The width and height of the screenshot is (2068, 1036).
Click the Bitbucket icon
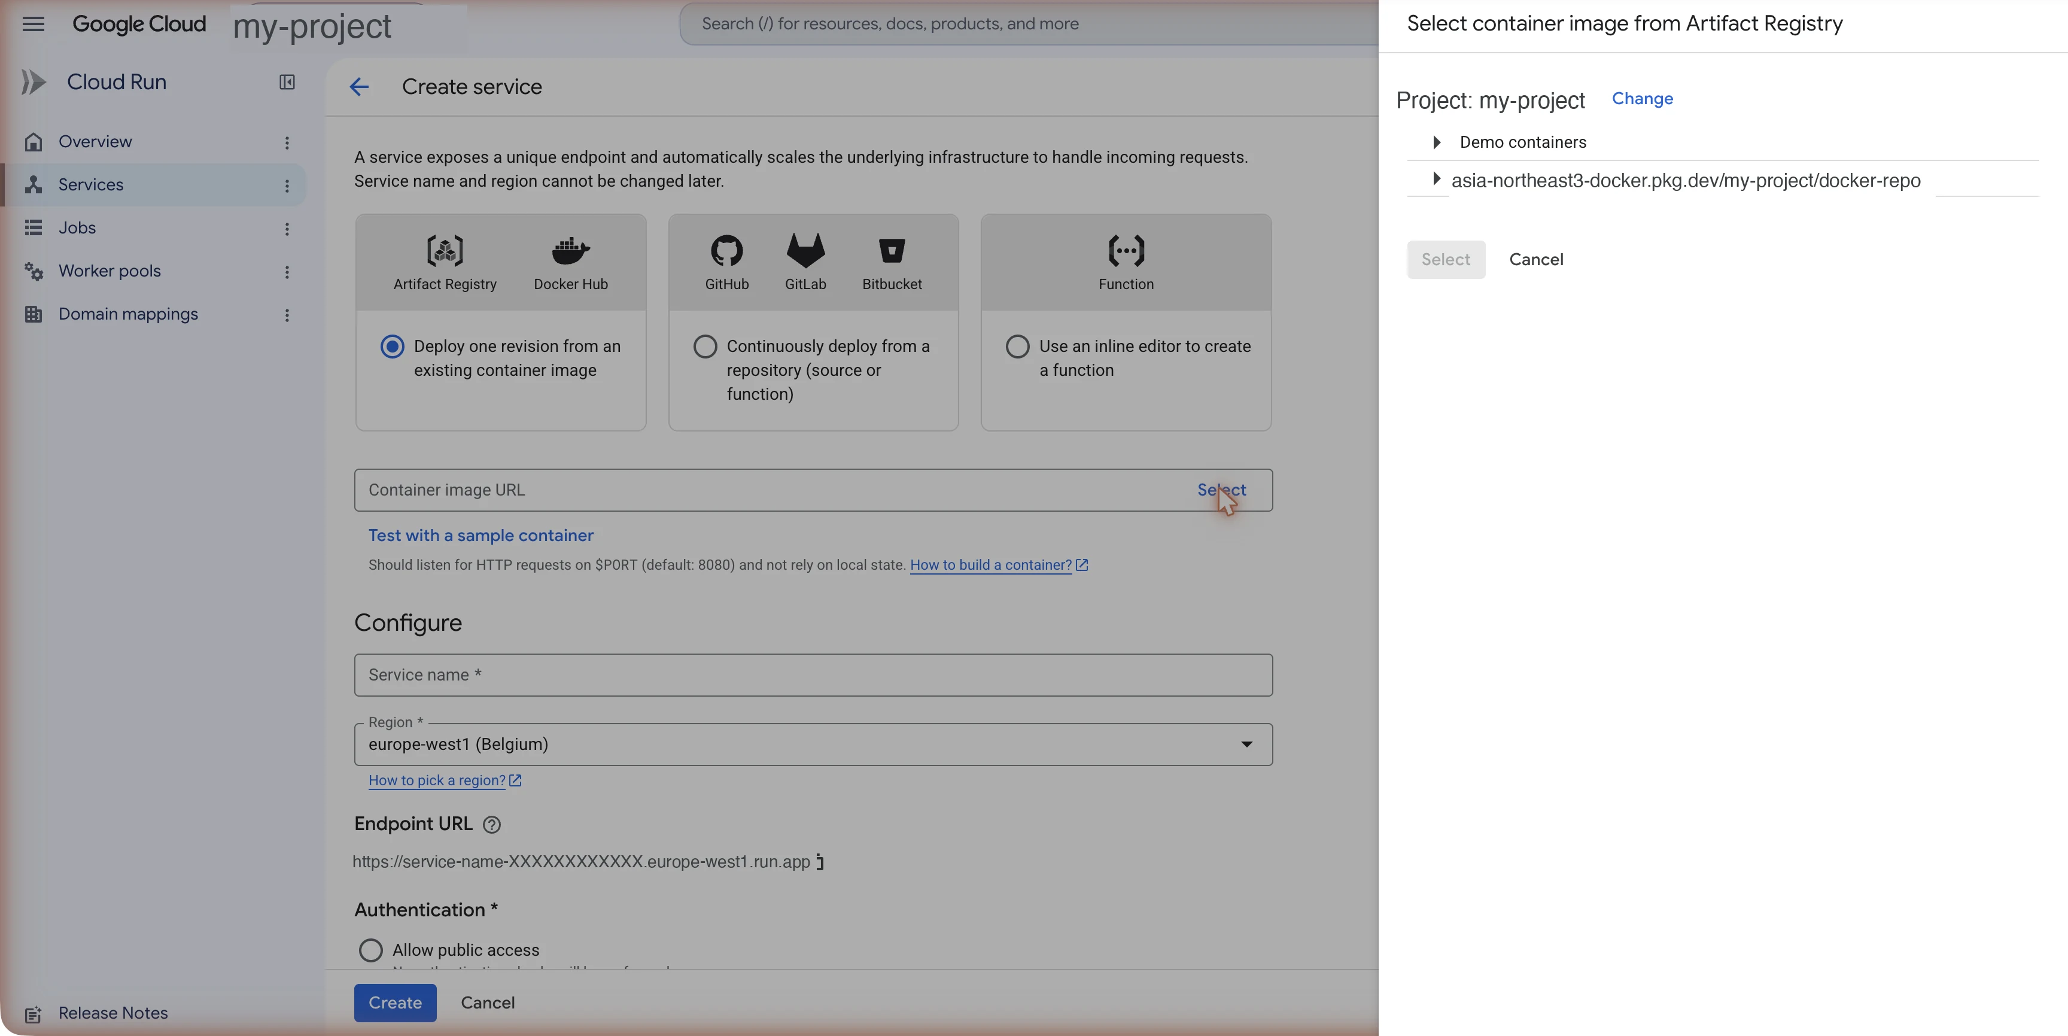tap(892, 251)
